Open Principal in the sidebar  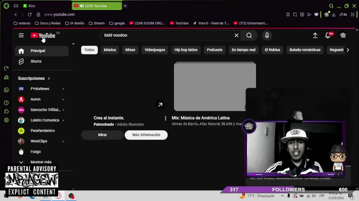[x=42, y=51]
